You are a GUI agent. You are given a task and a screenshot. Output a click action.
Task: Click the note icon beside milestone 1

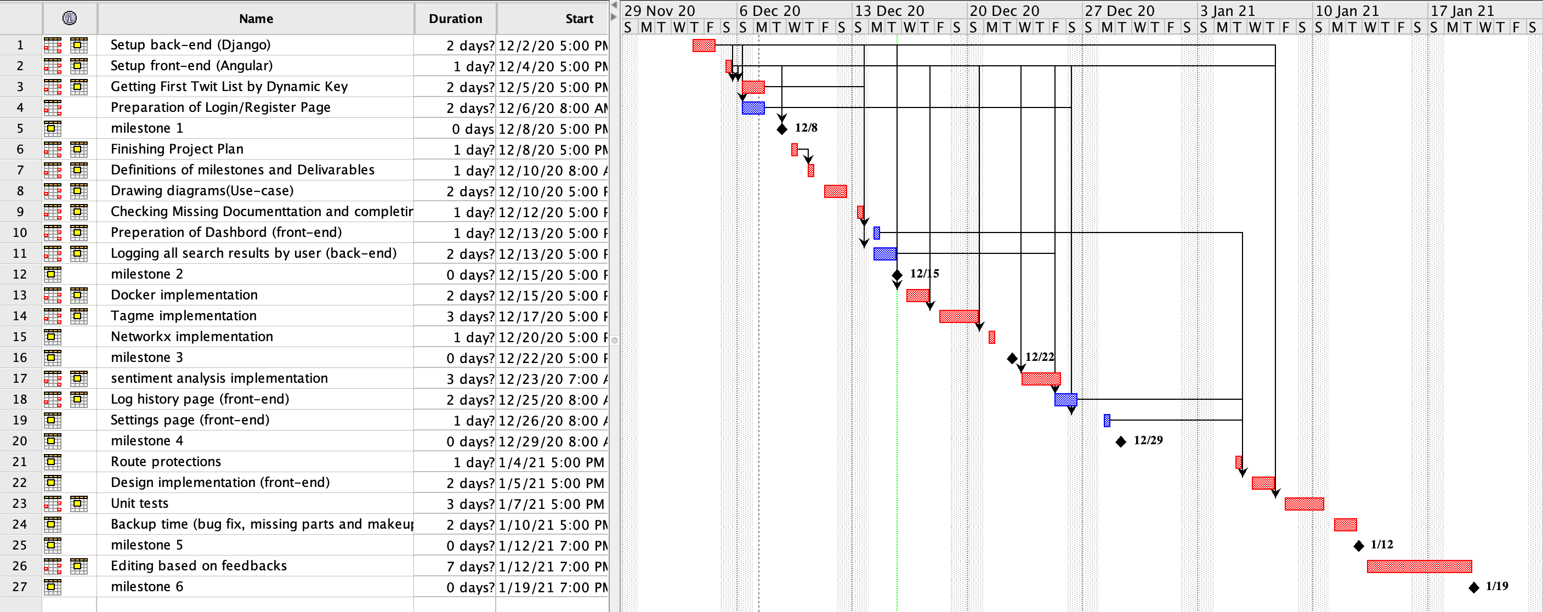(x=53, y=128)
